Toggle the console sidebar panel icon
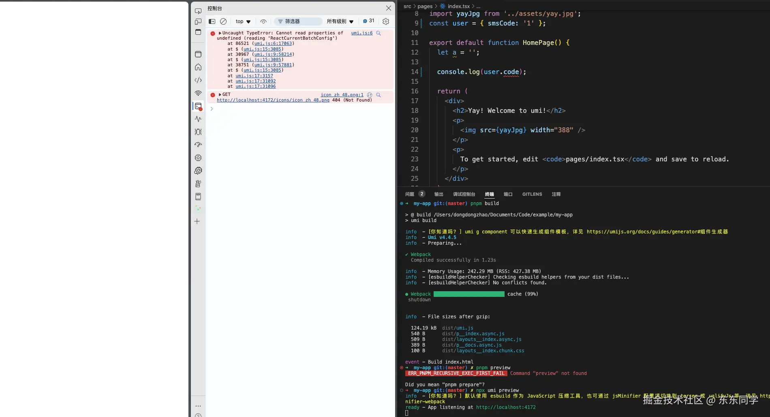 (x=212, y=21)
